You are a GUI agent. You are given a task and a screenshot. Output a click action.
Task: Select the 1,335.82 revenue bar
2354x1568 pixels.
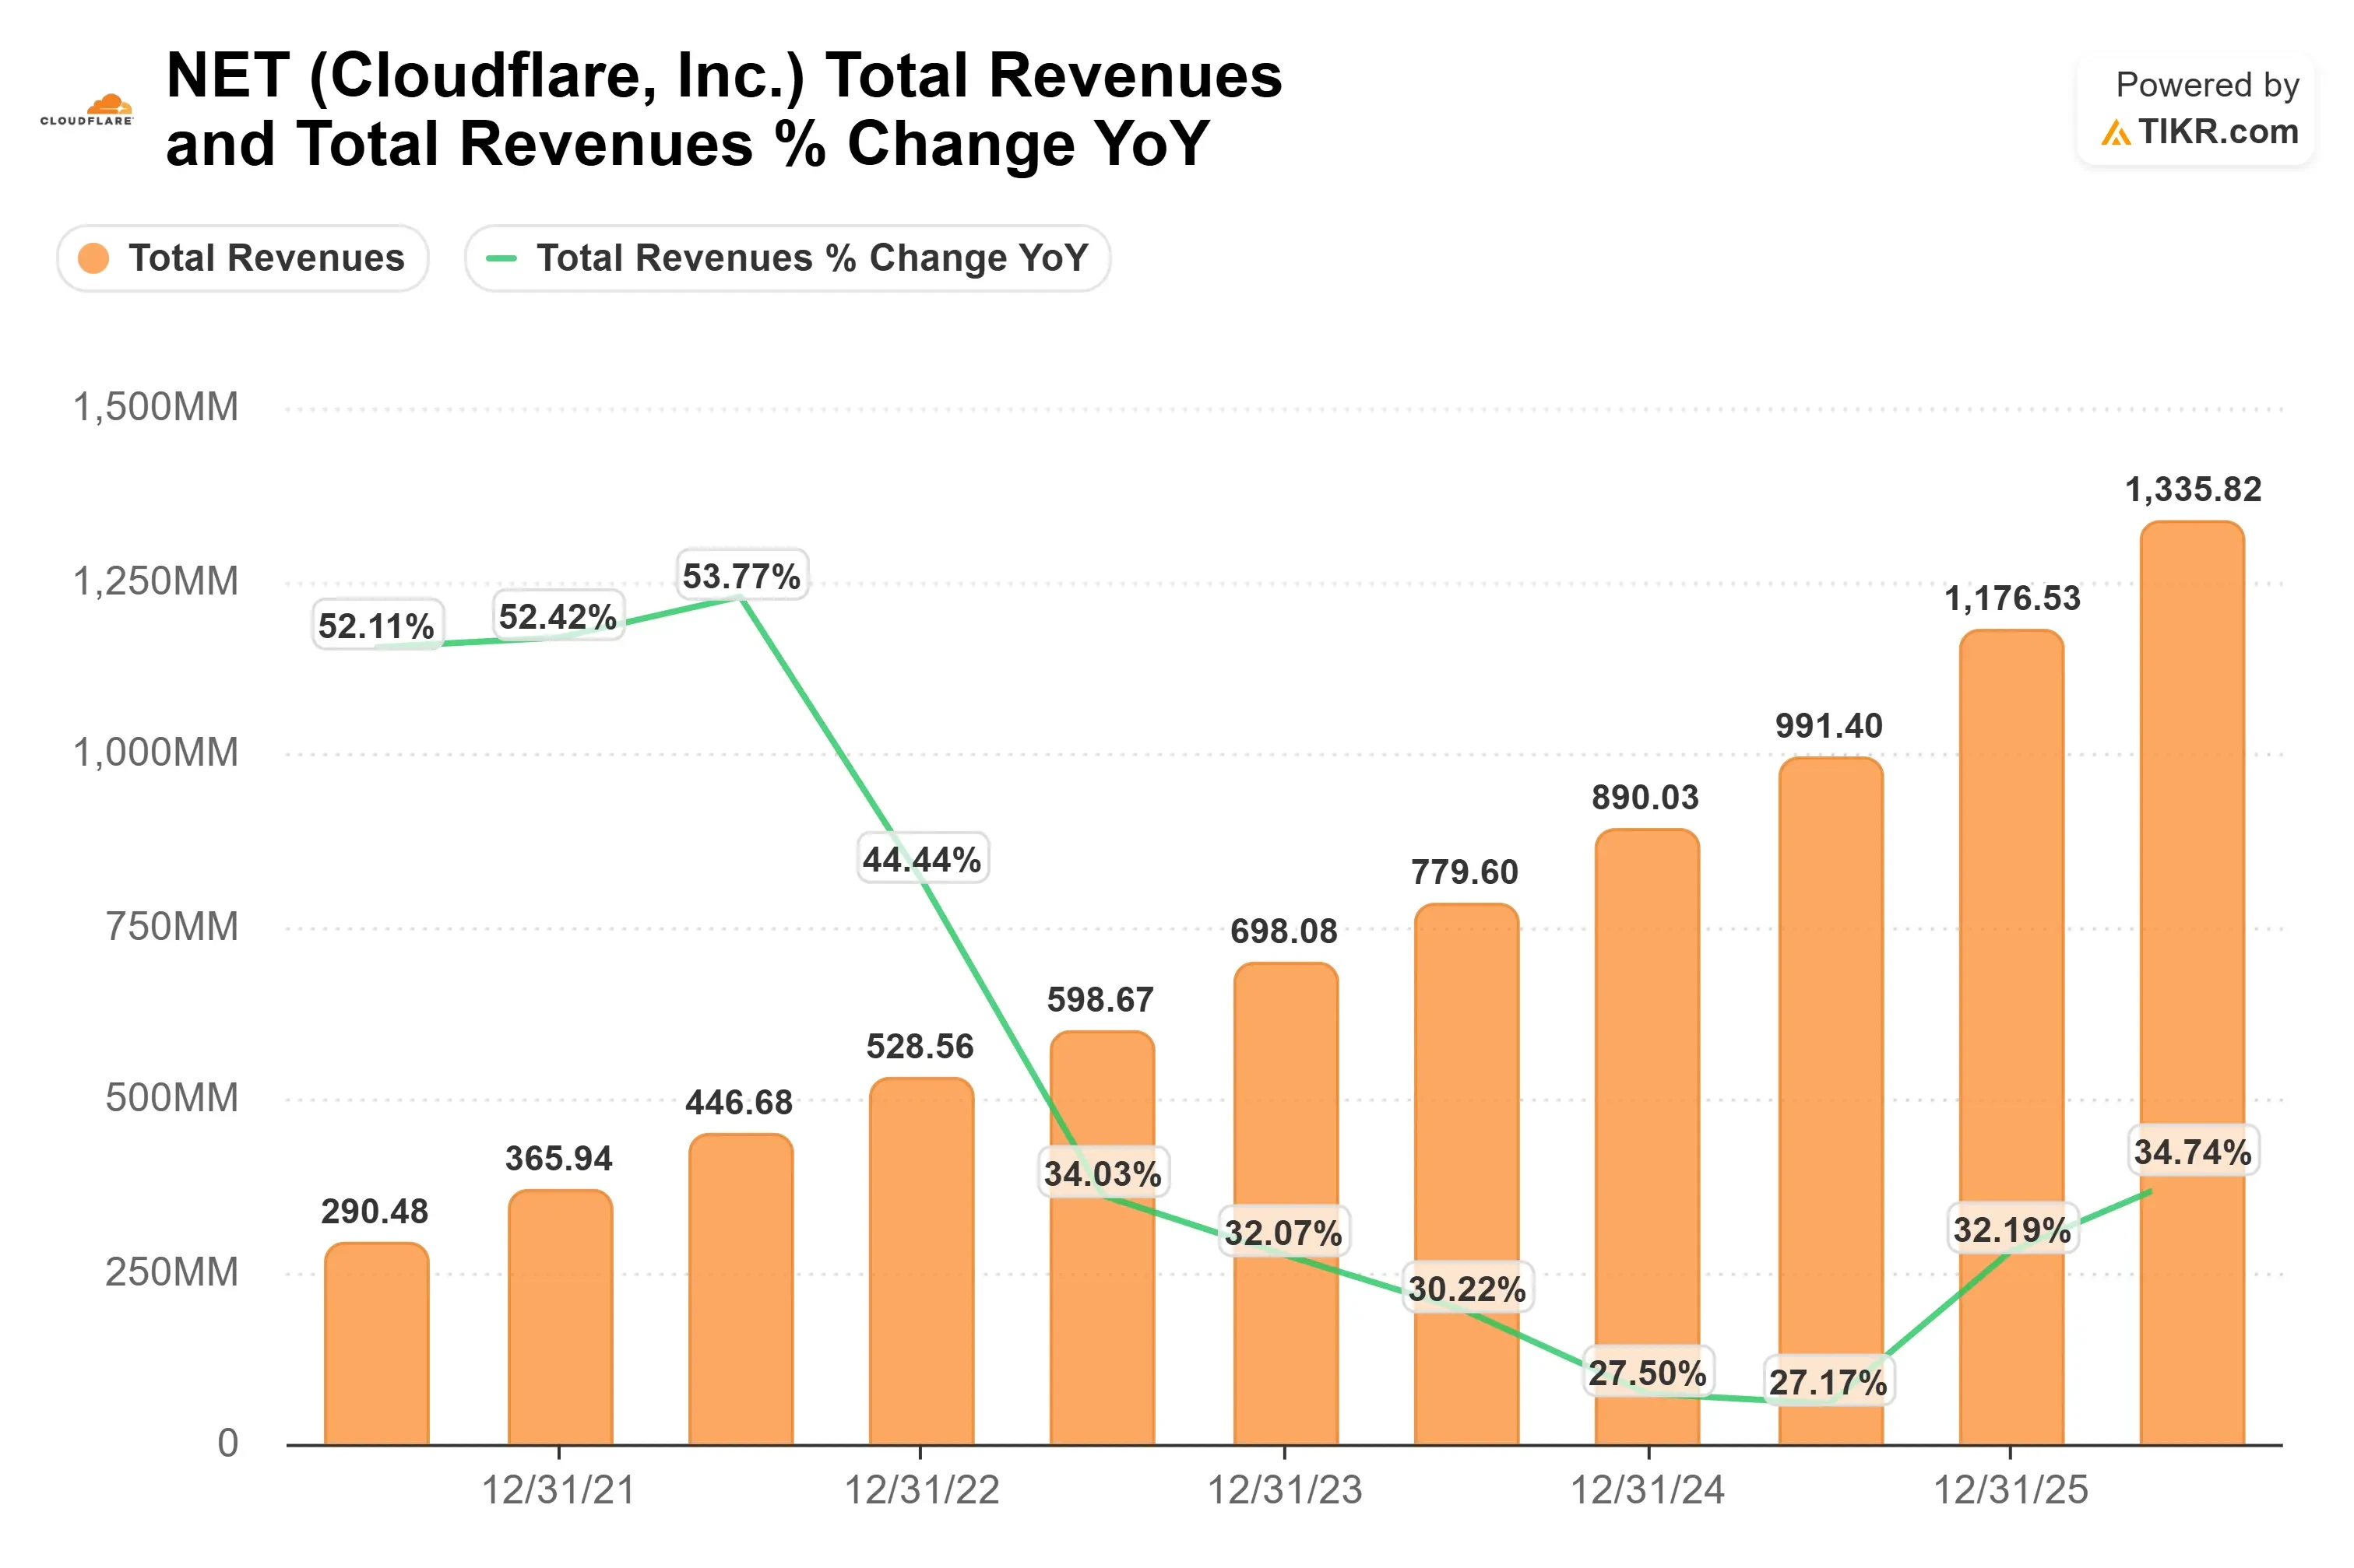pos(2191,983)
